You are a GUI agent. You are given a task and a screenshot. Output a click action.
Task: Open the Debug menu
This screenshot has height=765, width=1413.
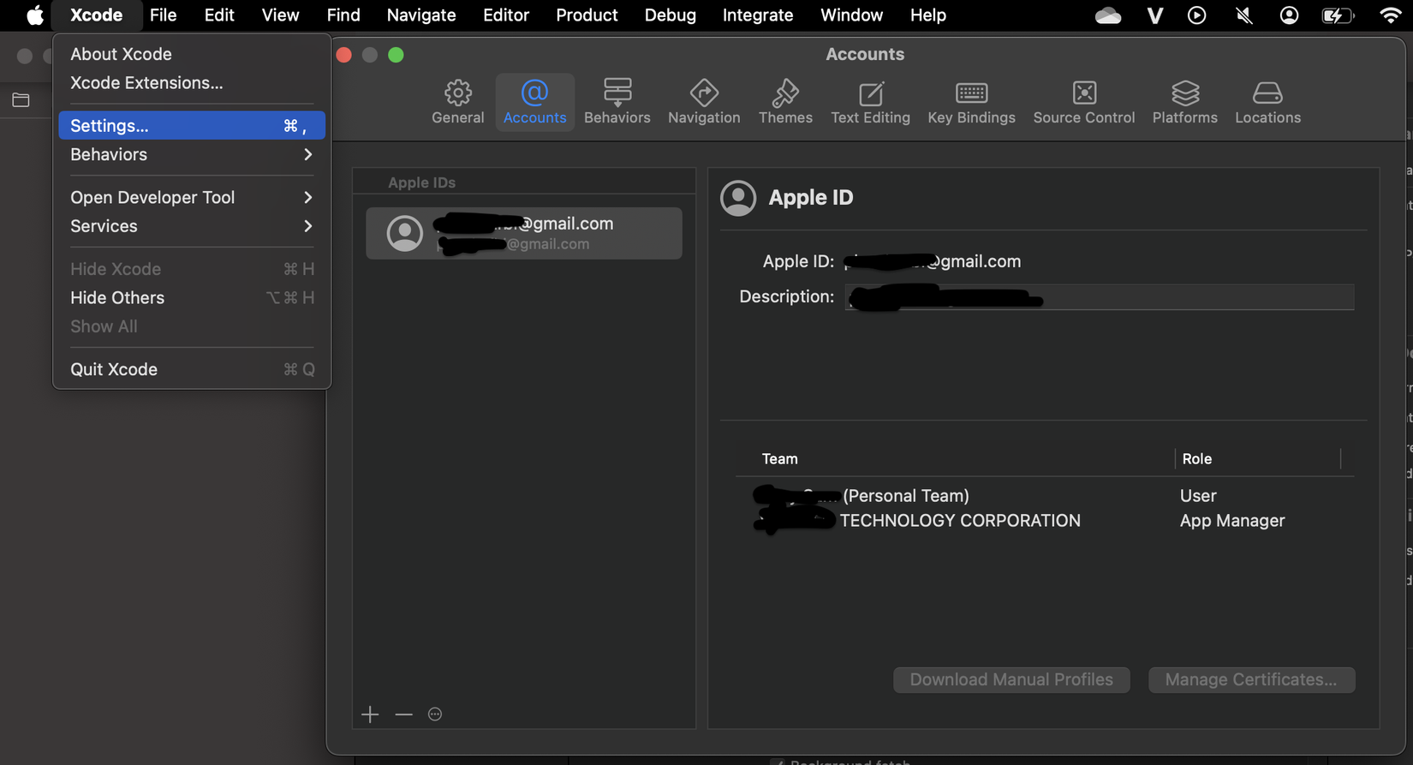click(670, 15)
